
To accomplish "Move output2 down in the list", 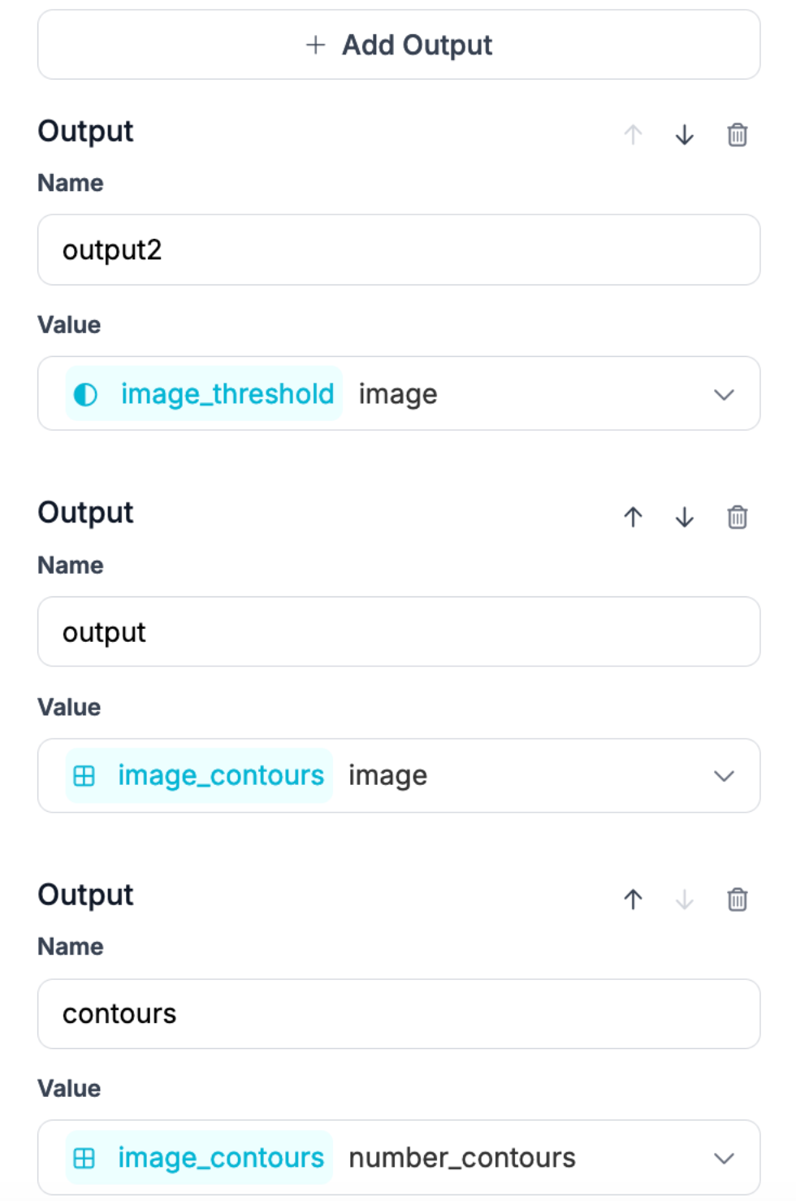I will point(685,135).
